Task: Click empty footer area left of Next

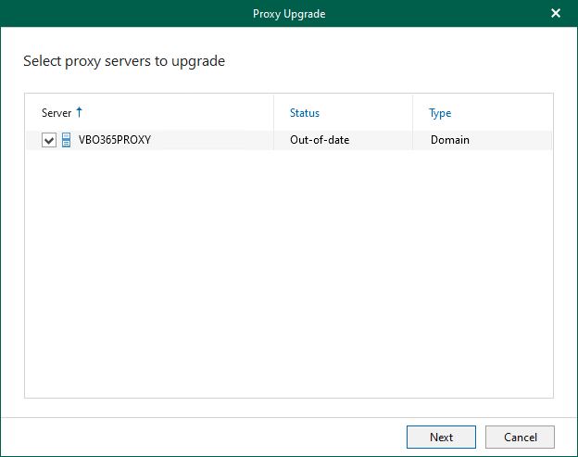Action: 204,437
